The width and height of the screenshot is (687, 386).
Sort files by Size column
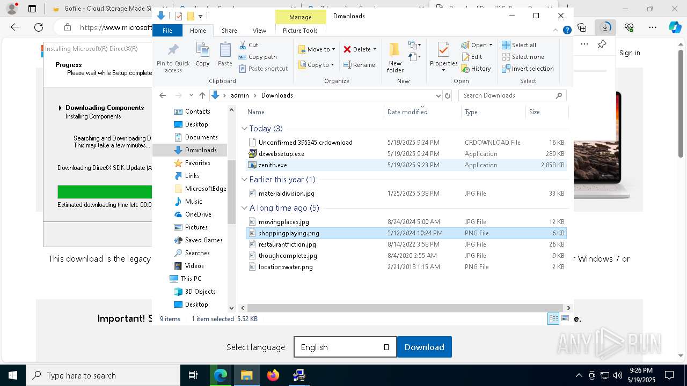(x=547, y=112)
